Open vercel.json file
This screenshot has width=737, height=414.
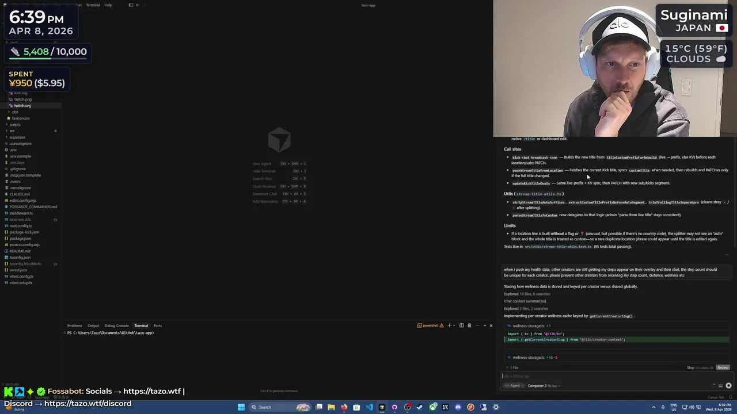click(x=18, y=270)
